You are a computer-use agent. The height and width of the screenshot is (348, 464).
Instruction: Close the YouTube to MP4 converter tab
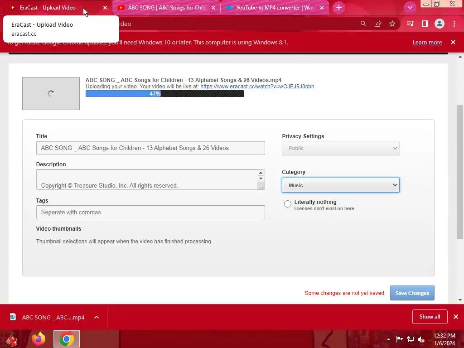coord(322,8)
